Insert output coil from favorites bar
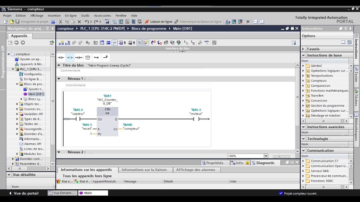Image resolution: width=360 pixels, height=202 pixels. point(79,58)
